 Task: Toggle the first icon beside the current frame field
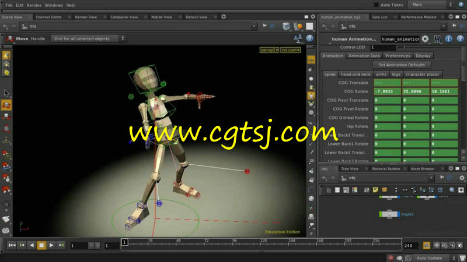92,245
